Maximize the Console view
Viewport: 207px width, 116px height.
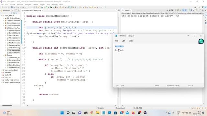coord(203,10)
